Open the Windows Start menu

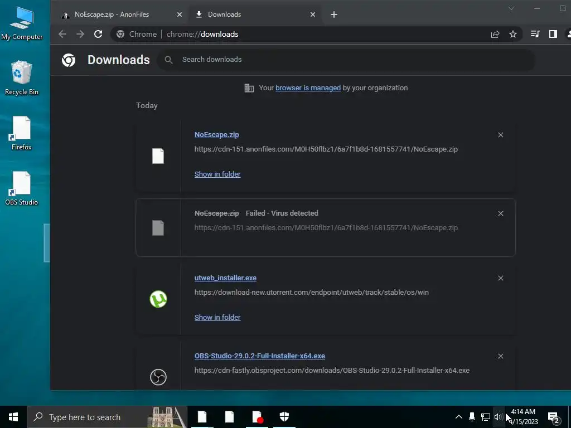coord(13,417)
